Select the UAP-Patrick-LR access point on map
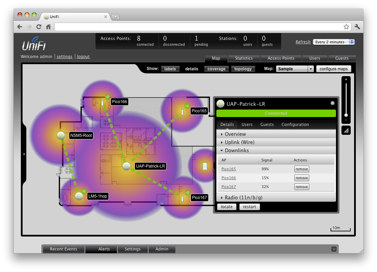377x272 pixels. click(126, 166)
